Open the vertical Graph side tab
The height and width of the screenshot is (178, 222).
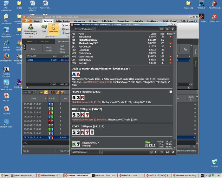point(195,64)
